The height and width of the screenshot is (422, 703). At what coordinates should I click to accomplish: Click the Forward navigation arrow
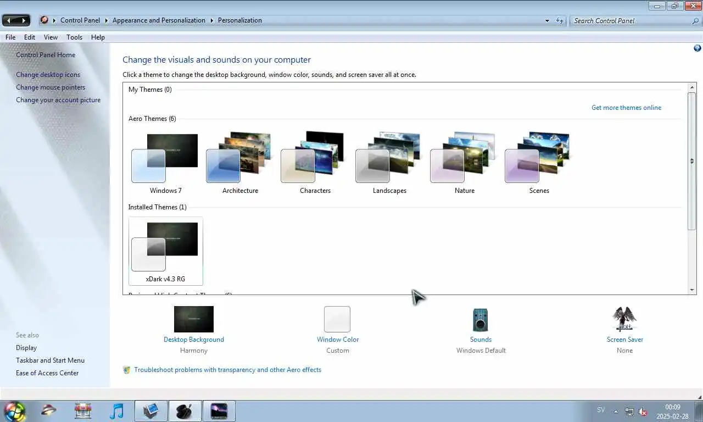(x=24, y=20)
